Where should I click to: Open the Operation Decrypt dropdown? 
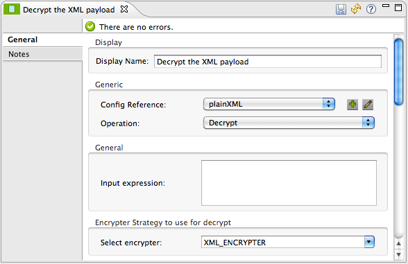tap(289, 123)
